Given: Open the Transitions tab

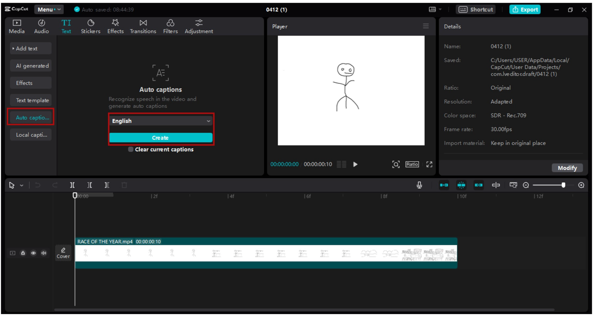Looking at the screenshot, I should [x=143, y=26].
